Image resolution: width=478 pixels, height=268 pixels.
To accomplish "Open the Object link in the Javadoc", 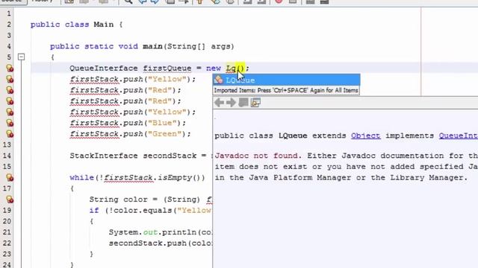I will coord(365,135).
